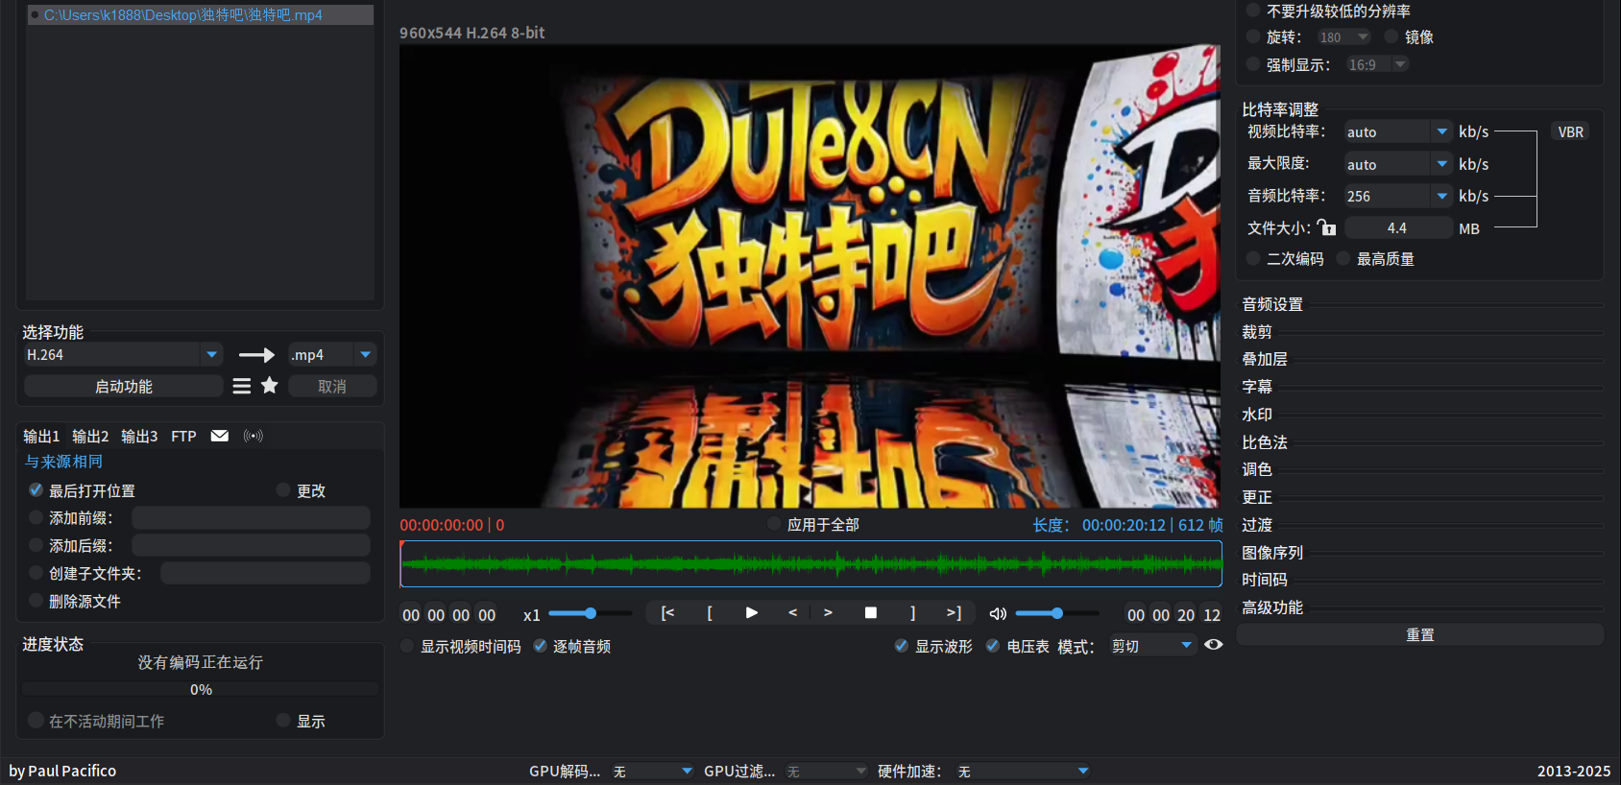Open the .mp4 extension dropdown
This screenshot has height=785, width=1621.
pyautogui.click(x=332, y=355)
